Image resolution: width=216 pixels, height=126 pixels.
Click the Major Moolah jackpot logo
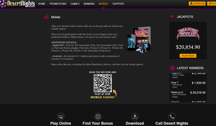[188, 33]
